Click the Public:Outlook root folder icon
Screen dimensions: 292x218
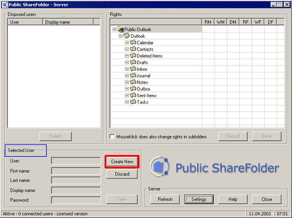[x=121, y=29]
